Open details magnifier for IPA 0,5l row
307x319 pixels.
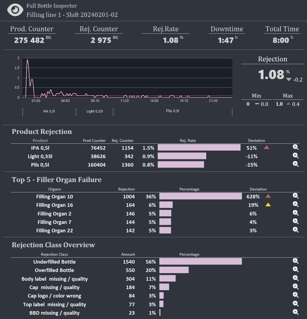click(296, 147)
